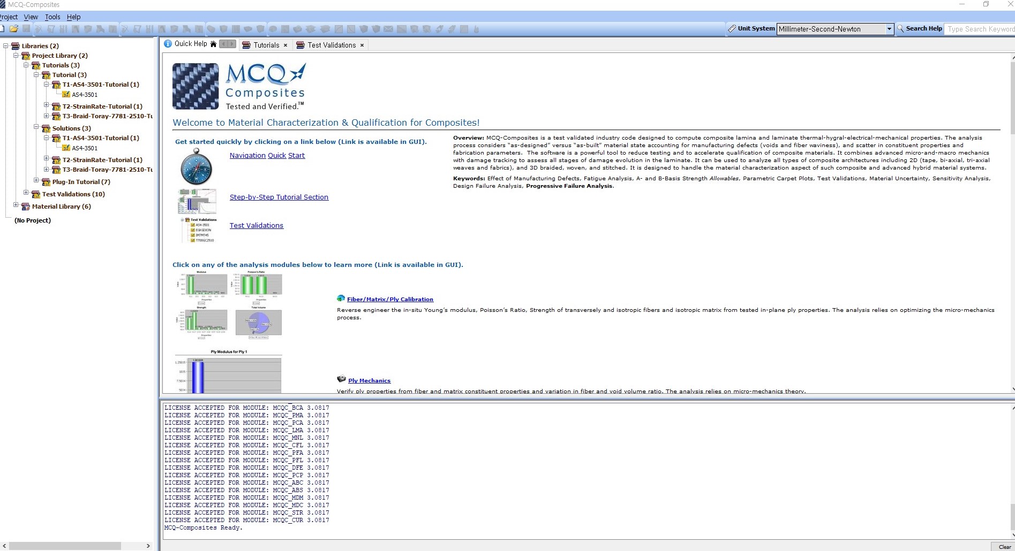Click the Libraries books icon in tree
The image size is (1015, 551).
pos(16,46)
